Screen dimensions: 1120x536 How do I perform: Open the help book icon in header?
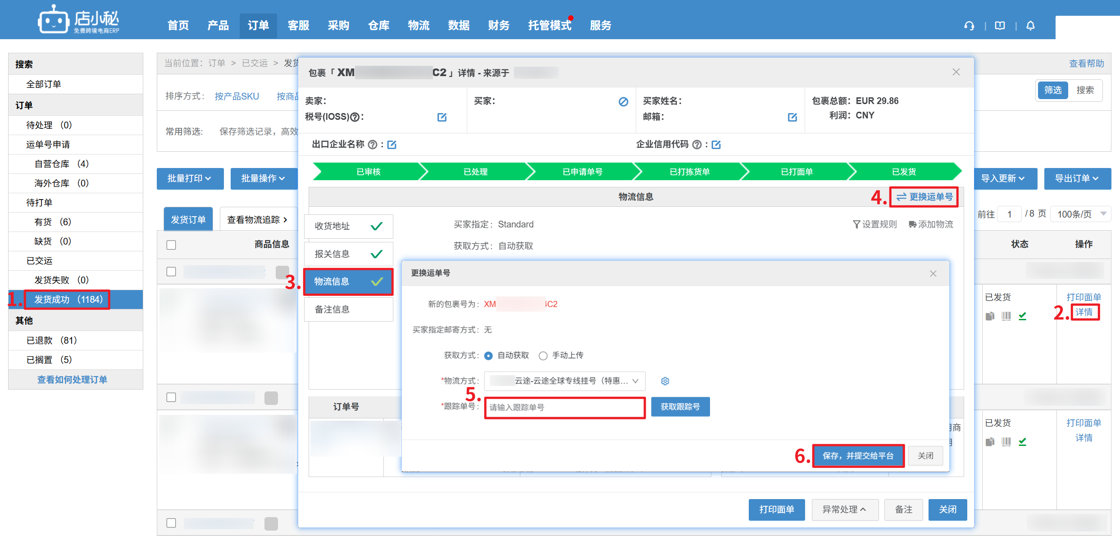coord(1000,26)
